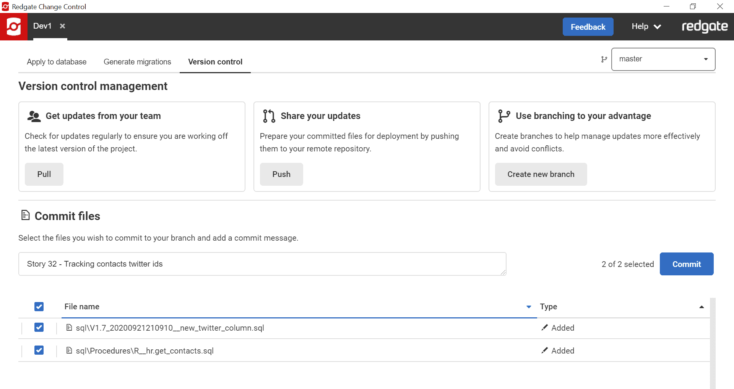Commit the selected files
The image size is (734, 389).
click(x=687, y=264)
